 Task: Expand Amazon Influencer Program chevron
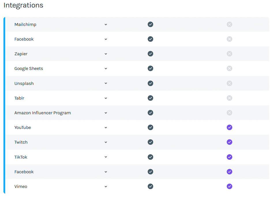click(106, 113)
